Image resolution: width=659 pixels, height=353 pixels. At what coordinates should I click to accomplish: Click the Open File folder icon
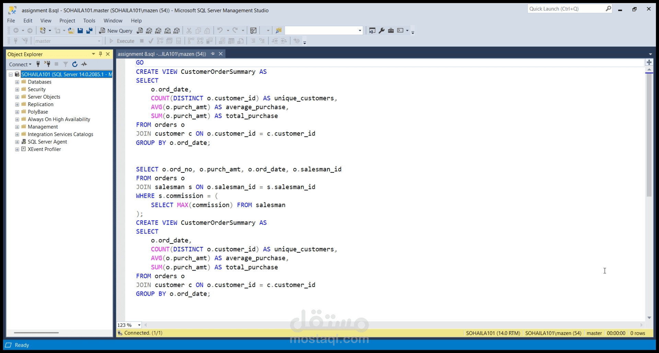pyautogui.click(x=71, y=31)
